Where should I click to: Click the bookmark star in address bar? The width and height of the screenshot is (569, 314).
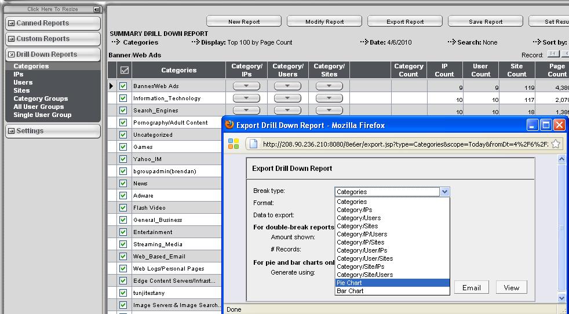(555, 144)
